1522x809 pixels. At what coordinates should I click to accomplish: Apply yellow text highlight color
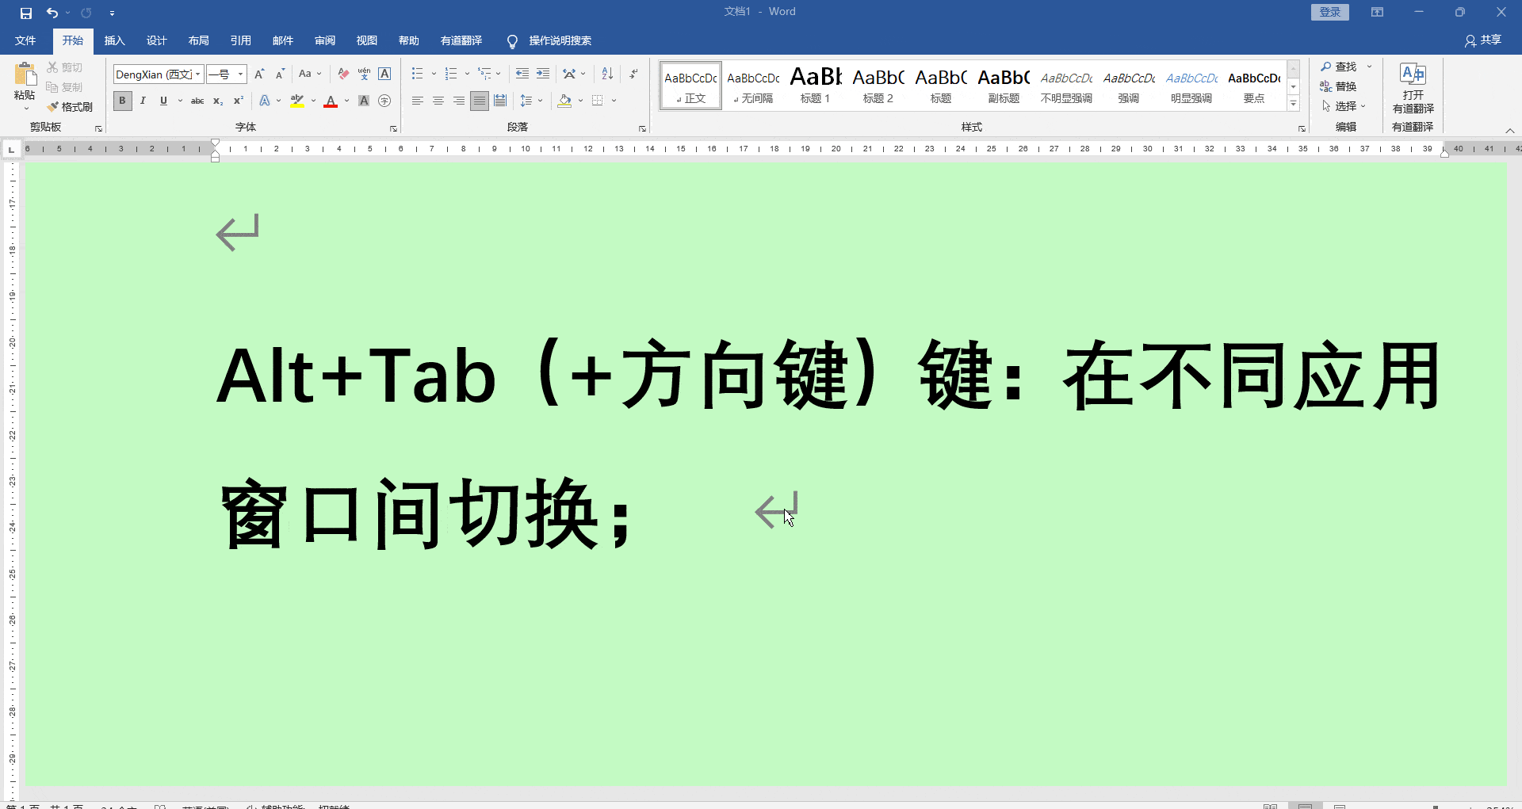297,101
